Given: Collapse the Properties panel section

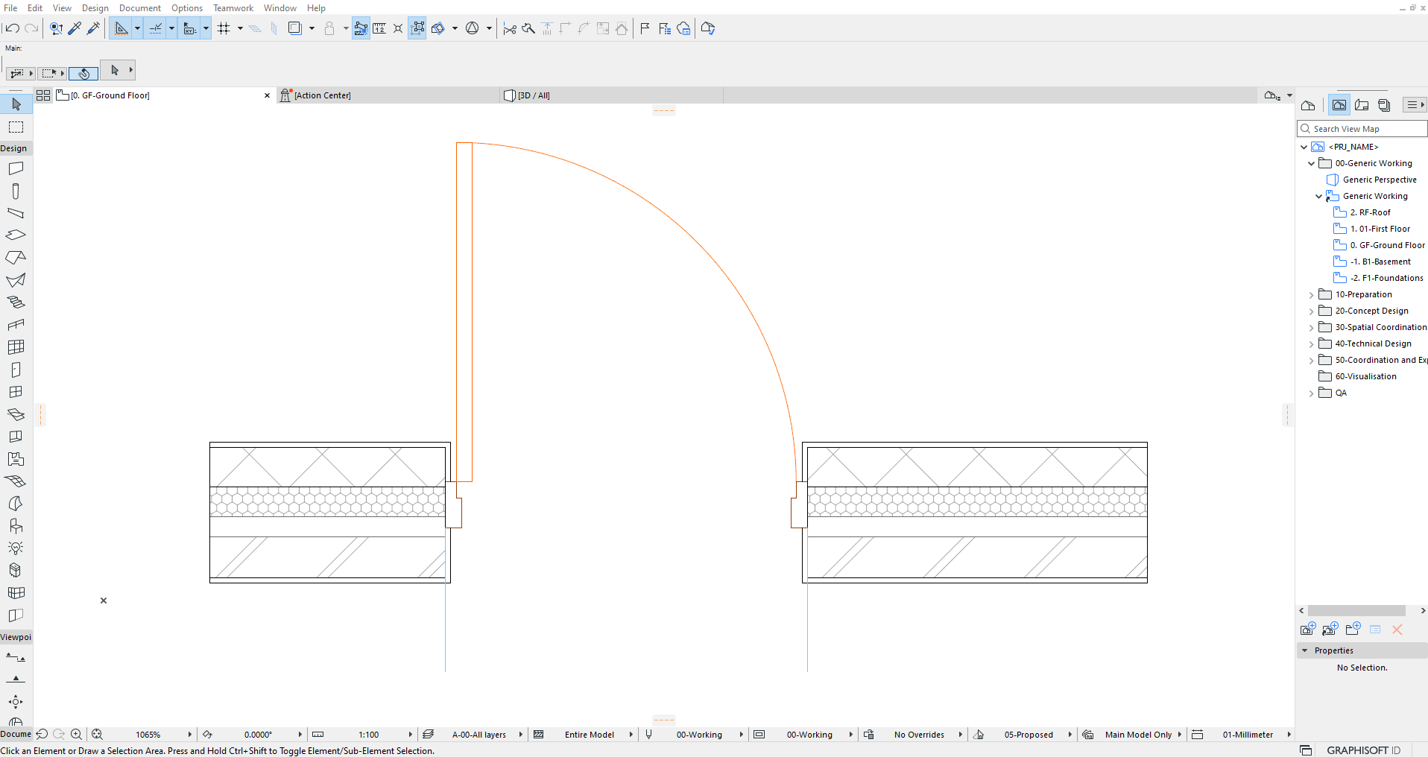Looking at the screenshot, I should [1304, 650].
